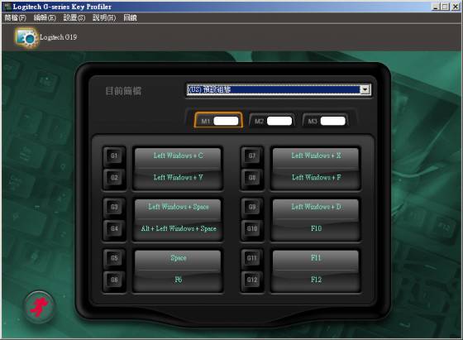This screenshot has width=463, height=340.
Task: Switch to M2 mode
Action: pyautogui.click(x=272, y=121)
